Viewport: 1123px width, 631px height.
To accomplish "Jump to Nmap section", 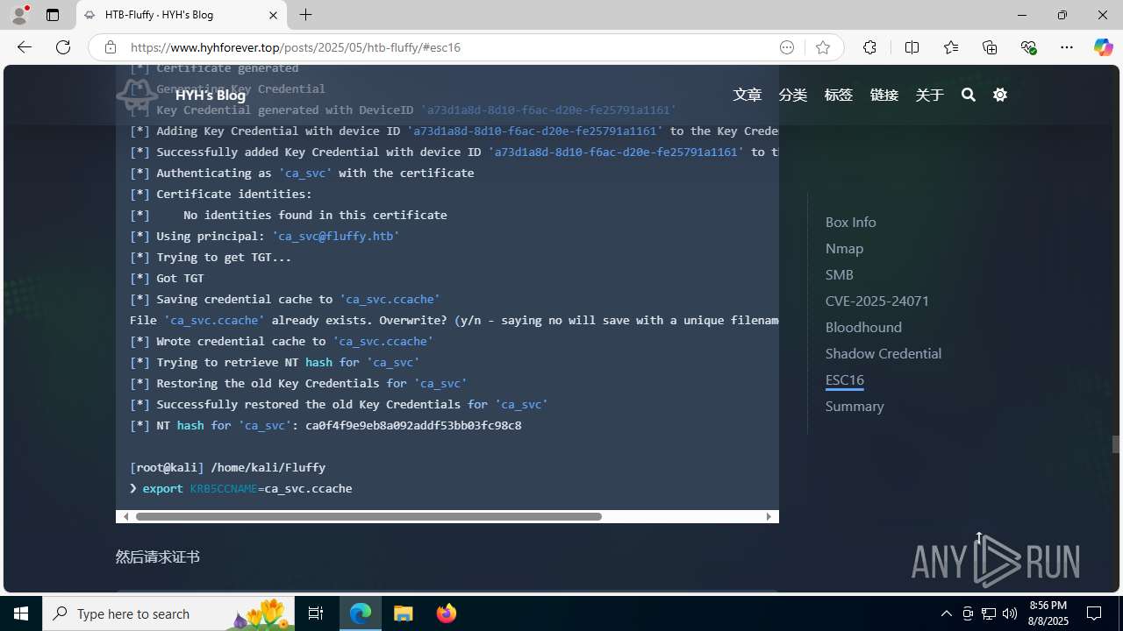I will click(844, 248).
